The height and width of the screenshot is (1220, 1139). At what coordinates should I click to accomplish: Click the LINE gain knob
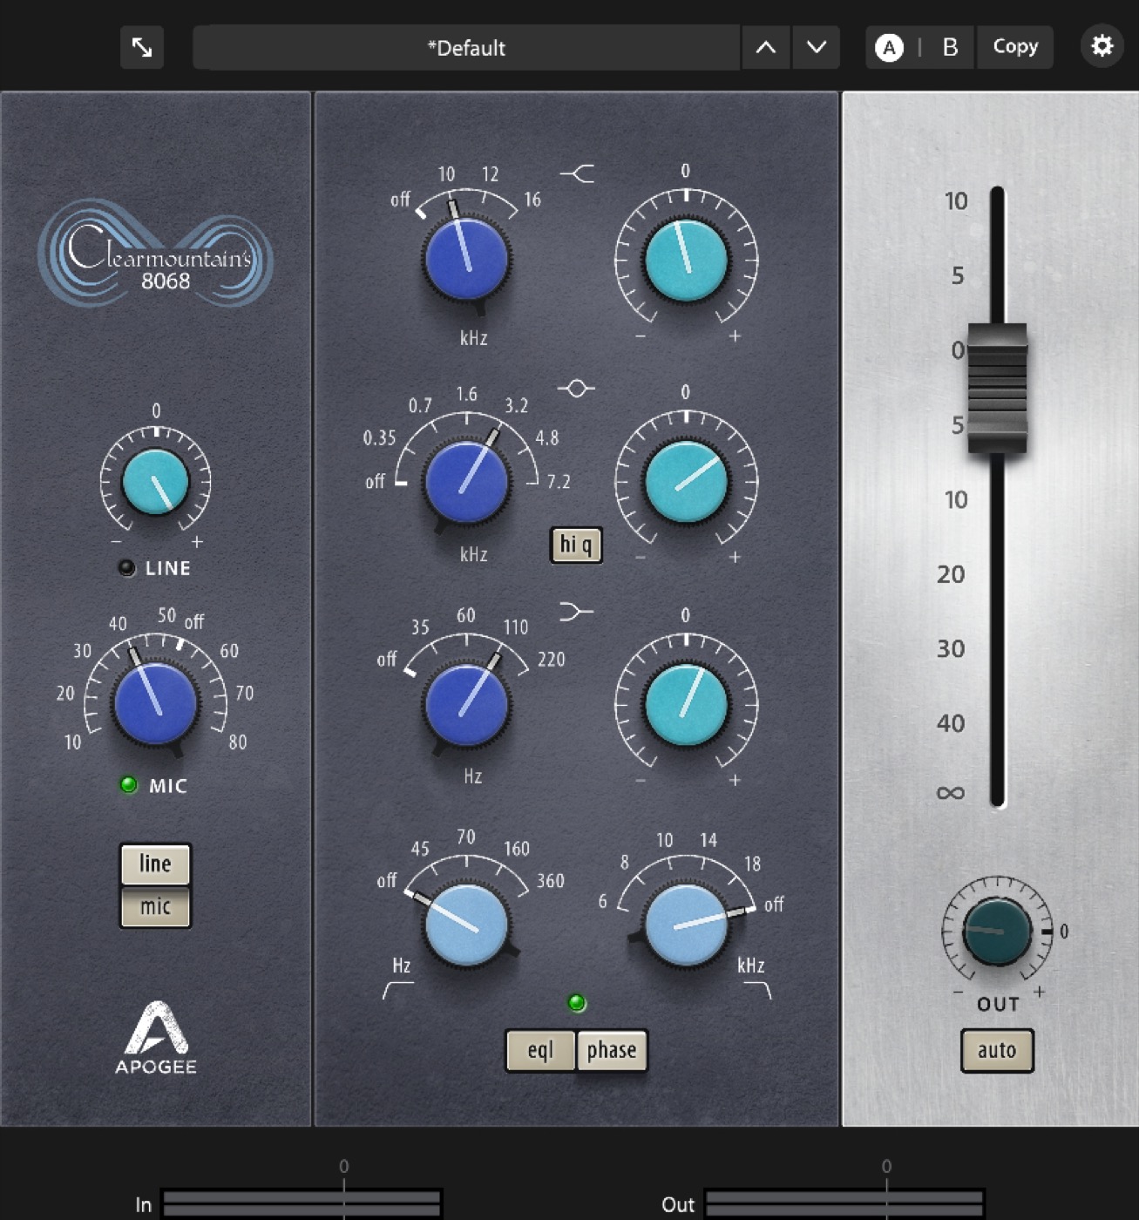pyautogui.click(x=156, y=481)
